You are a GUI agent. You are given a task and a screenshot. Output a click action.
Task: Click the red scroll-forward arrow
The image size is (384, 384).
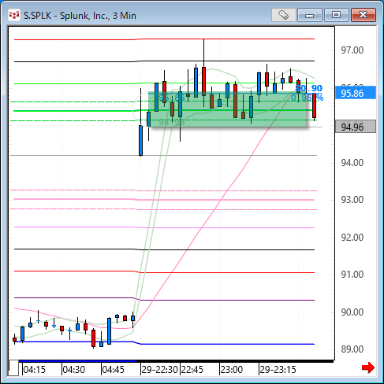point(368,367)
